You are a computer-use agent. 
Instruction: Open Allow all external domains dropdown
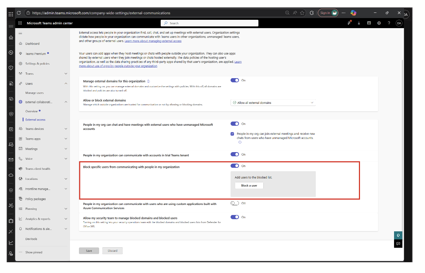pyautogui.click(x=273, y=103)
